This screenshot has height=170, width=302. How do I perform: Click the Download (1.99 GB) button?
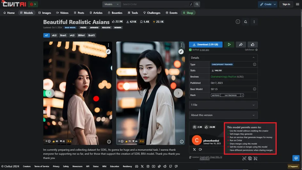pos(205,45)
